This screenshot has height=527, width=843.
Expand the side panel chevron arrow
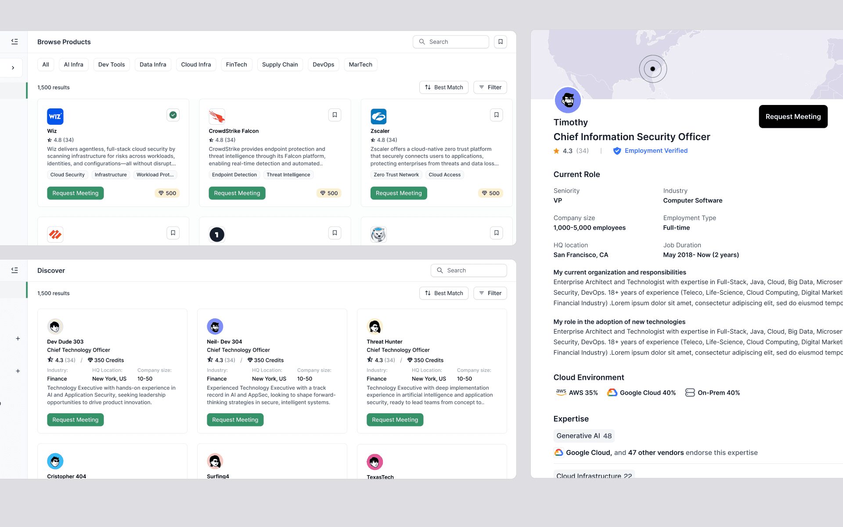[13, 68]
